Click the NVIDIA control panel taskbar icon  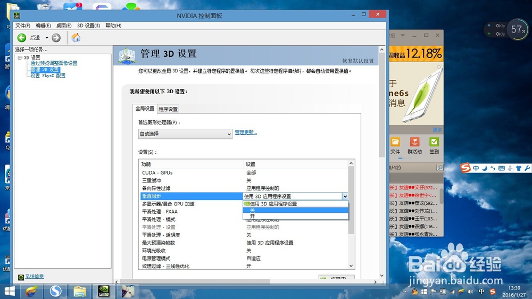click(x=104, y=292)
